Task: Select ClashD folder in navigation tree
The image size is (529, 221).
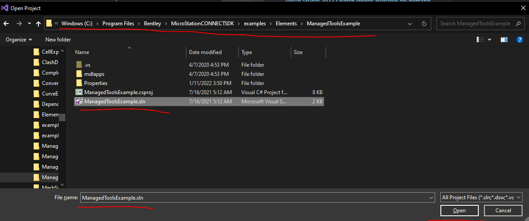Action: pyautogui.click(x=46, y=62)
